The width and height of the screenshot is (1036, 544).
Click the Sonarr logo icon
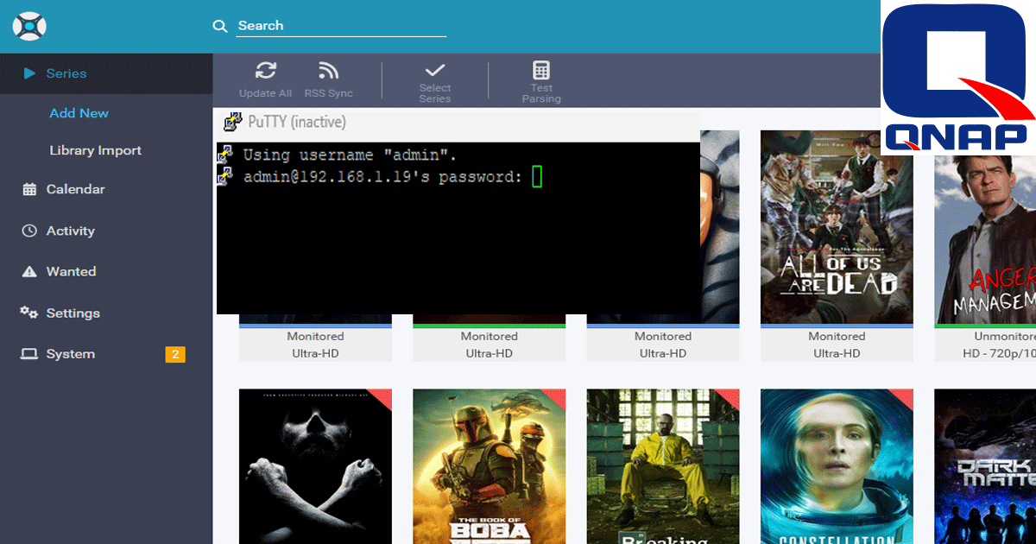[x=29, y=25]
